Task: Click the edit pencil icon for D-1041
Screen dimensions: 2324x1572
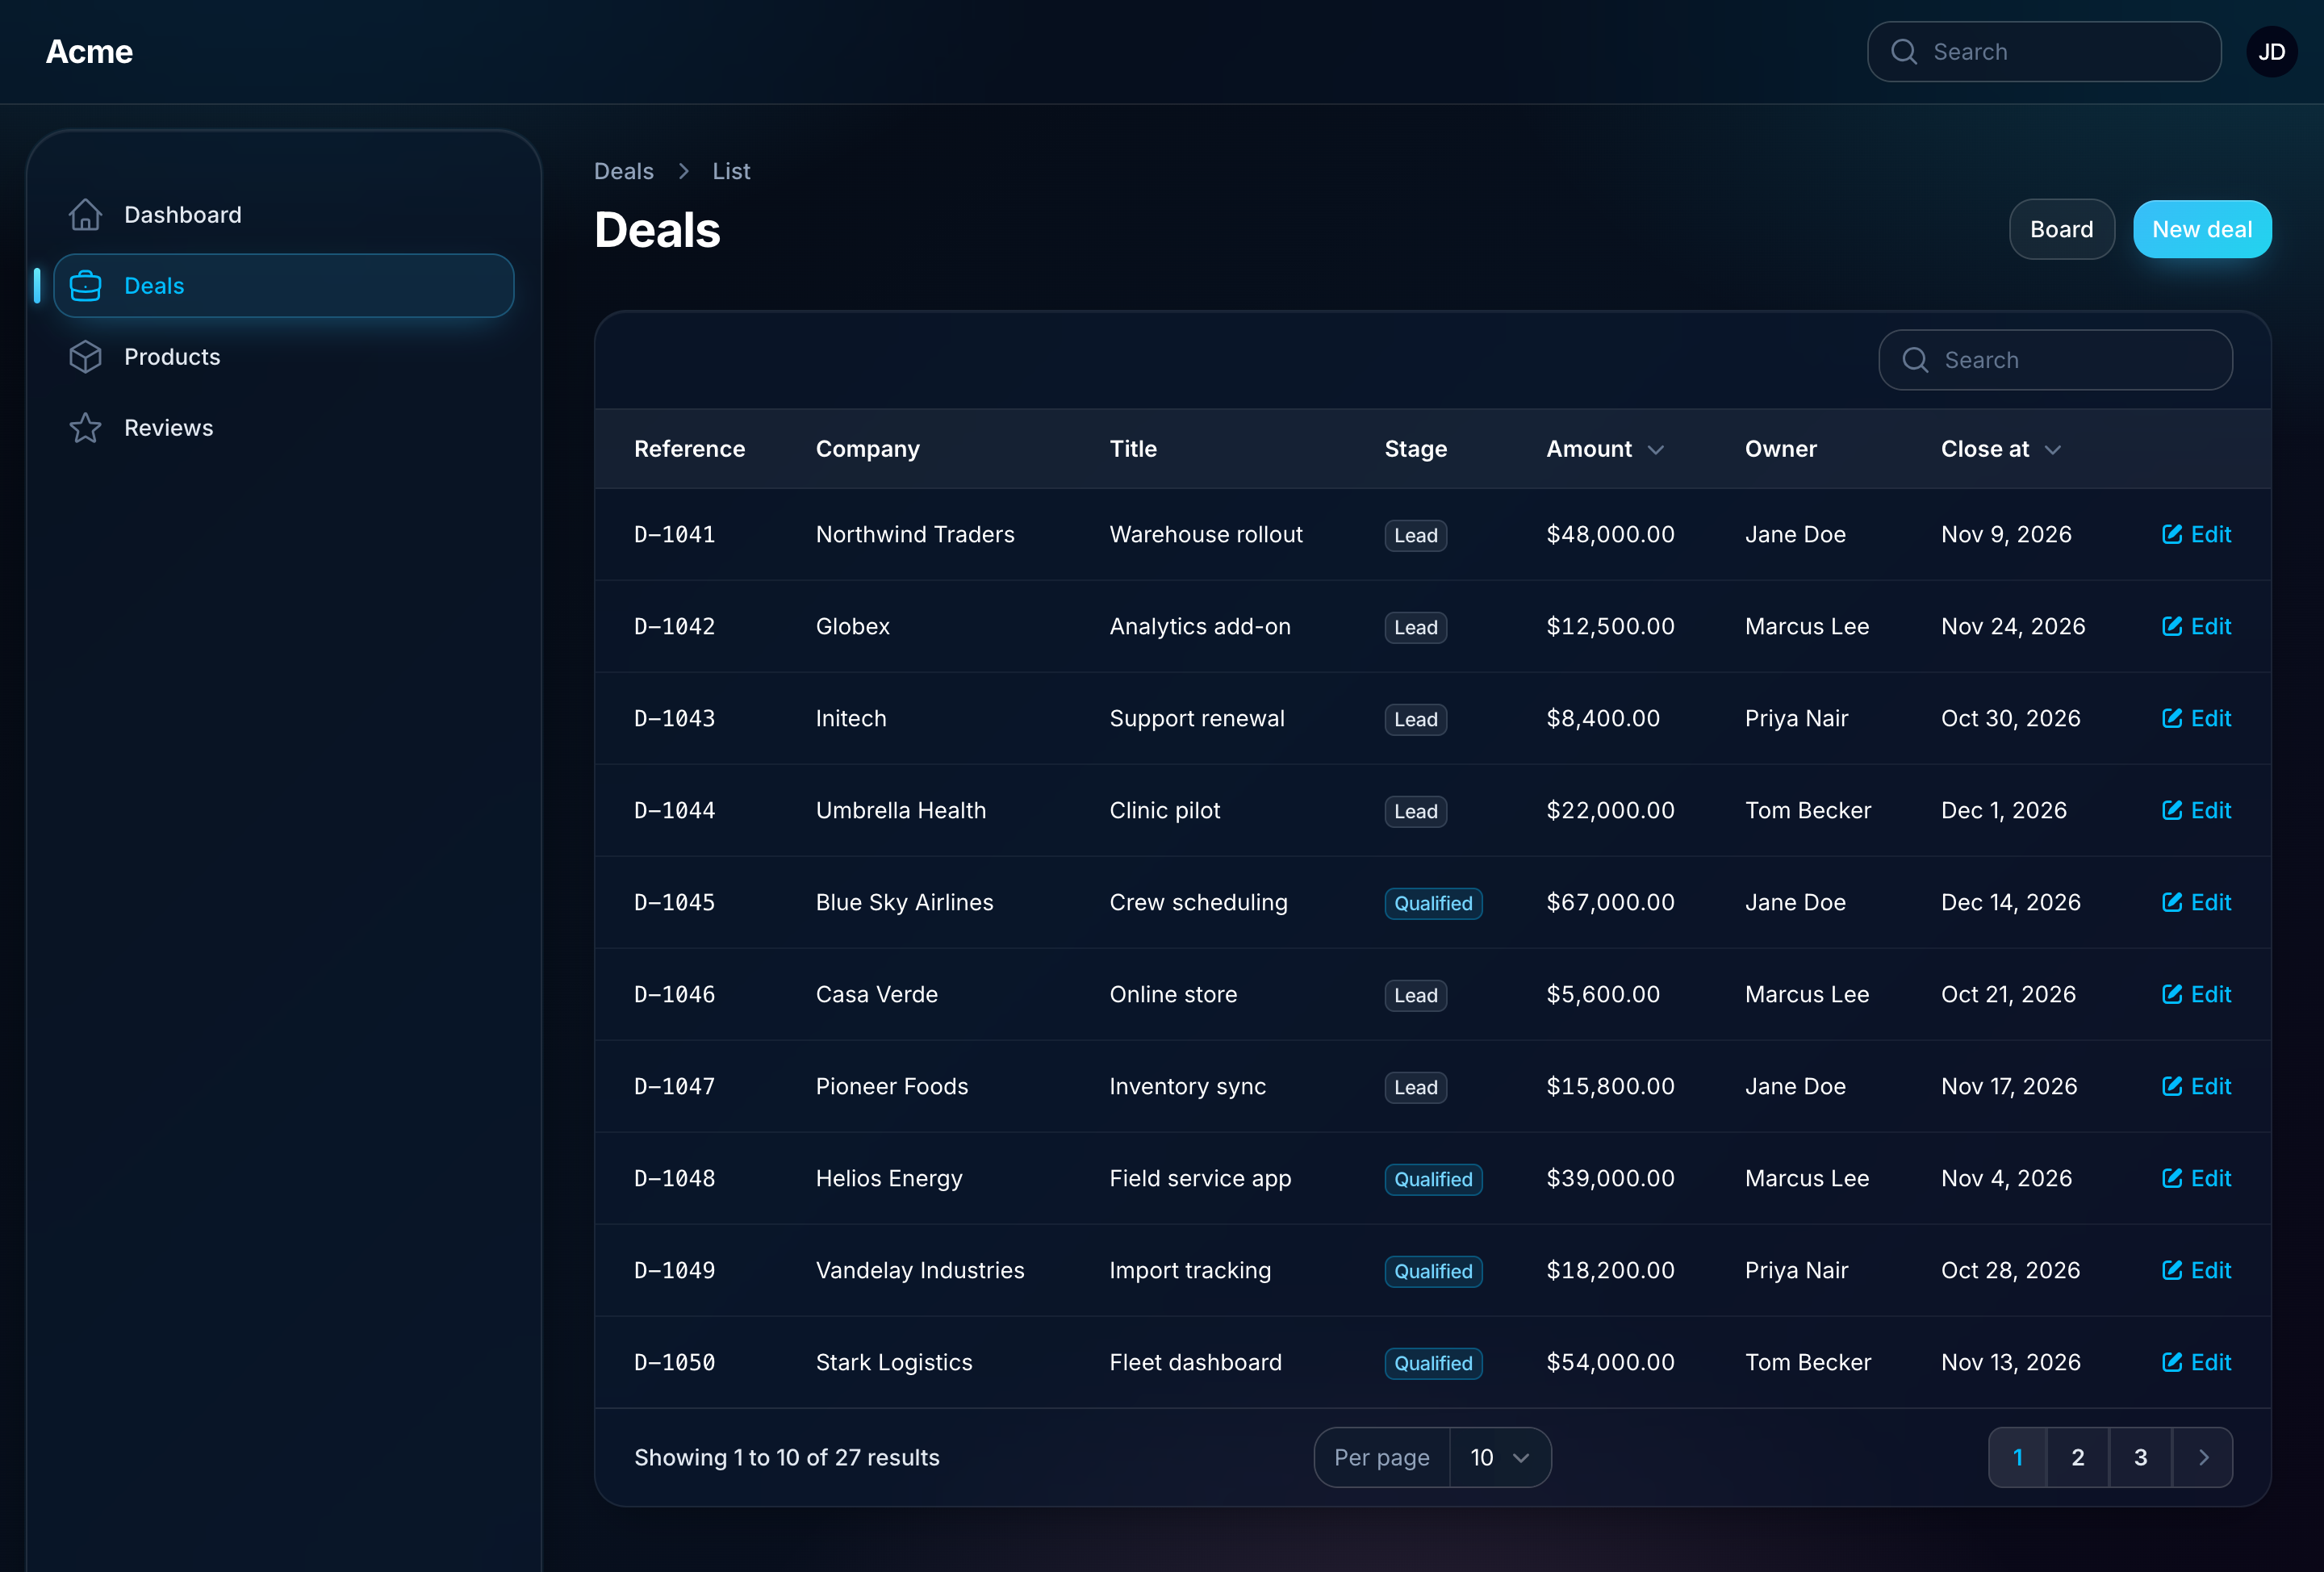Action: point(2172,534)
